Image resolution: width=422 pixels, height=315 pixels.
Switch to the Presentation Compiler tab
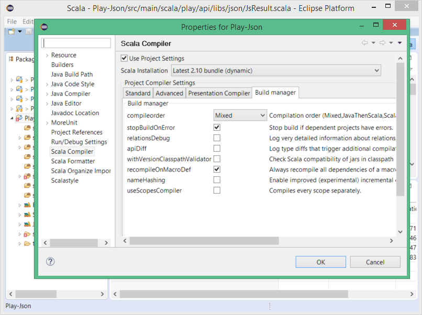(x=219, y=93)
